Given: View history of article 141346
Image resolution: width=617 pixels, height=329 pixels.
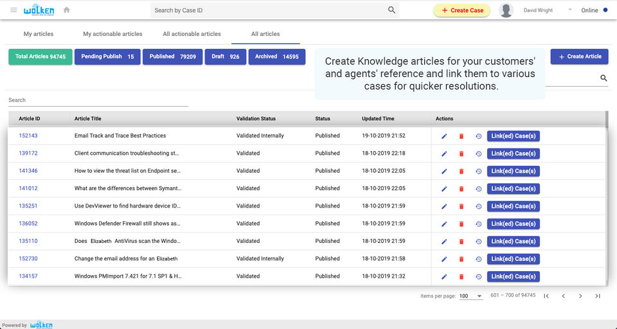Looking at the screenshot, I should [478, 171].
